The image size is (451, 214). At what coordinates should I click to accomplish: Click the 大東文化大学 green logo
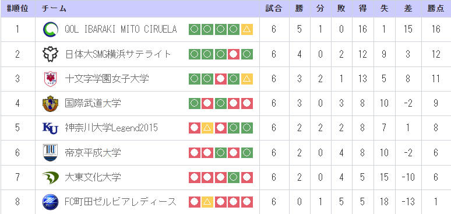50,177
